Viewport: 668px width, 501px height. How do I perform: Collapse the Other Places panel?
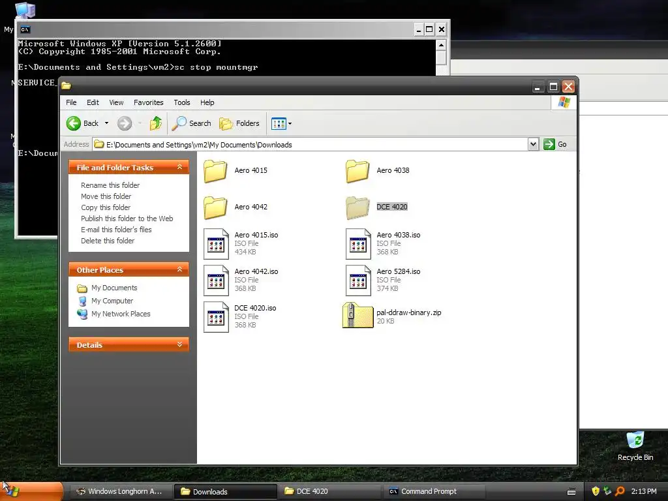coord(180,269)
